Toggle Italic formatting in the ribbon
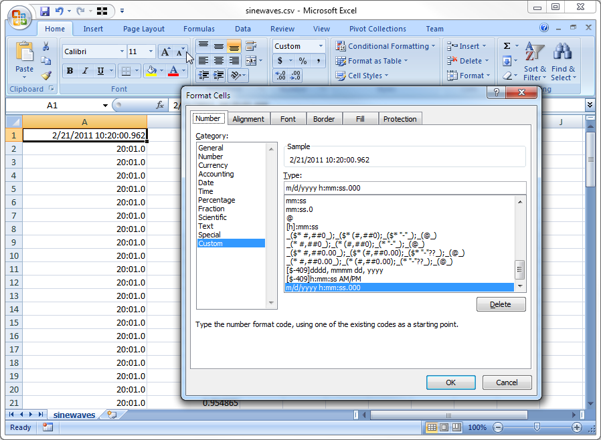 point(85,71)
